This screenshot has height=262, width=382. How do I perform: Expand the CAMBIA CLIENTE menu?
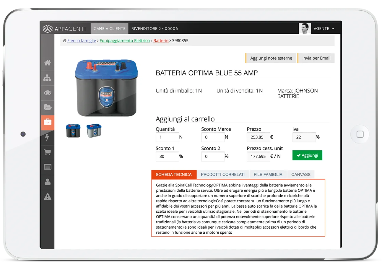pos(109,28)
